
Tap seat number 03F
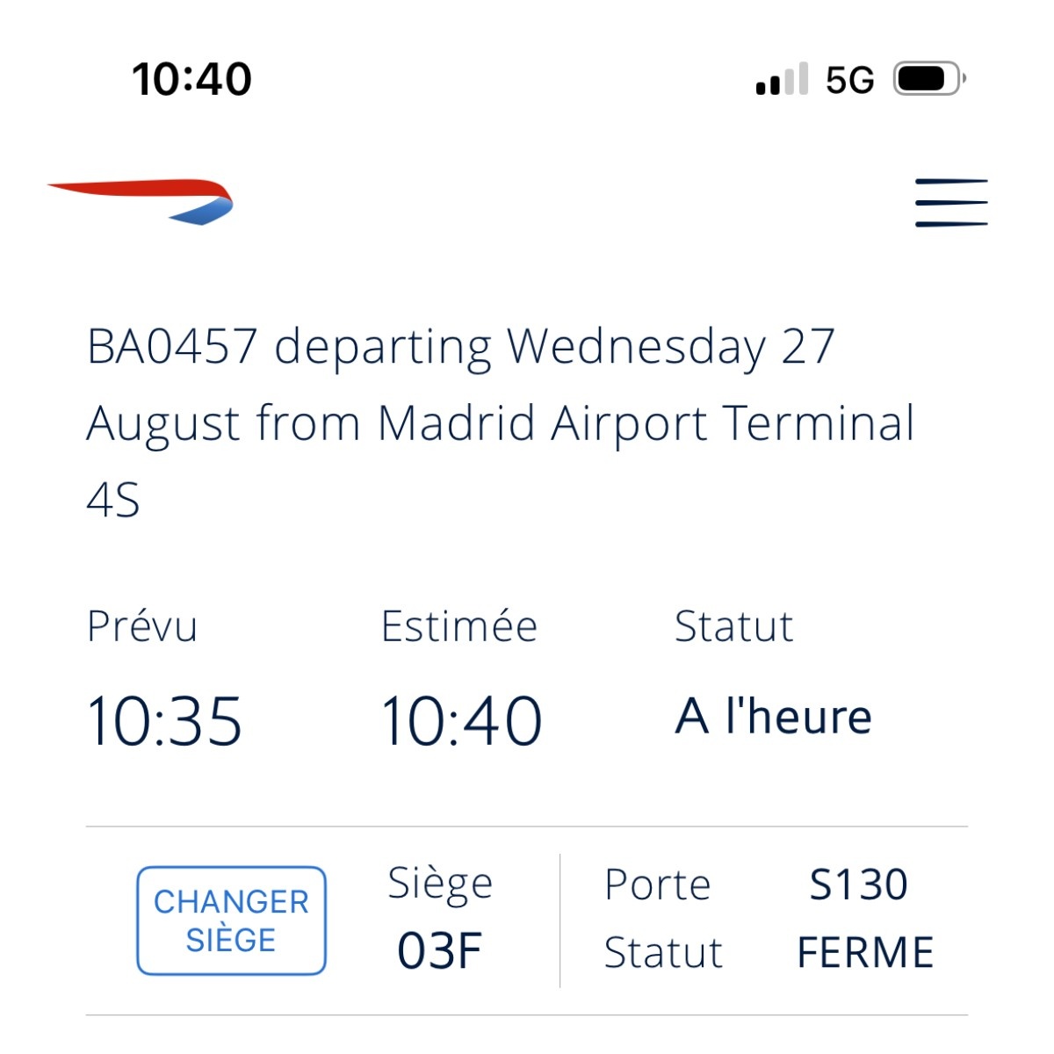tap(440, 950)
